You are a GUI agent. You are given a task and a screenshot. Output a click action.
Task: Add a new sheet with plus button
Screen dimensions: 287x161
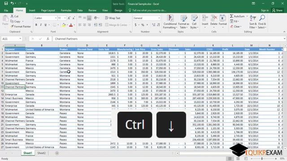point(57,153)
